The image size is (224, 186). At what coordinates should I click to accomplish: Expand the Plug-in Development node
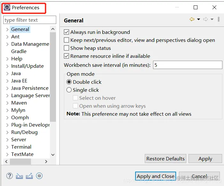[7, 125]
